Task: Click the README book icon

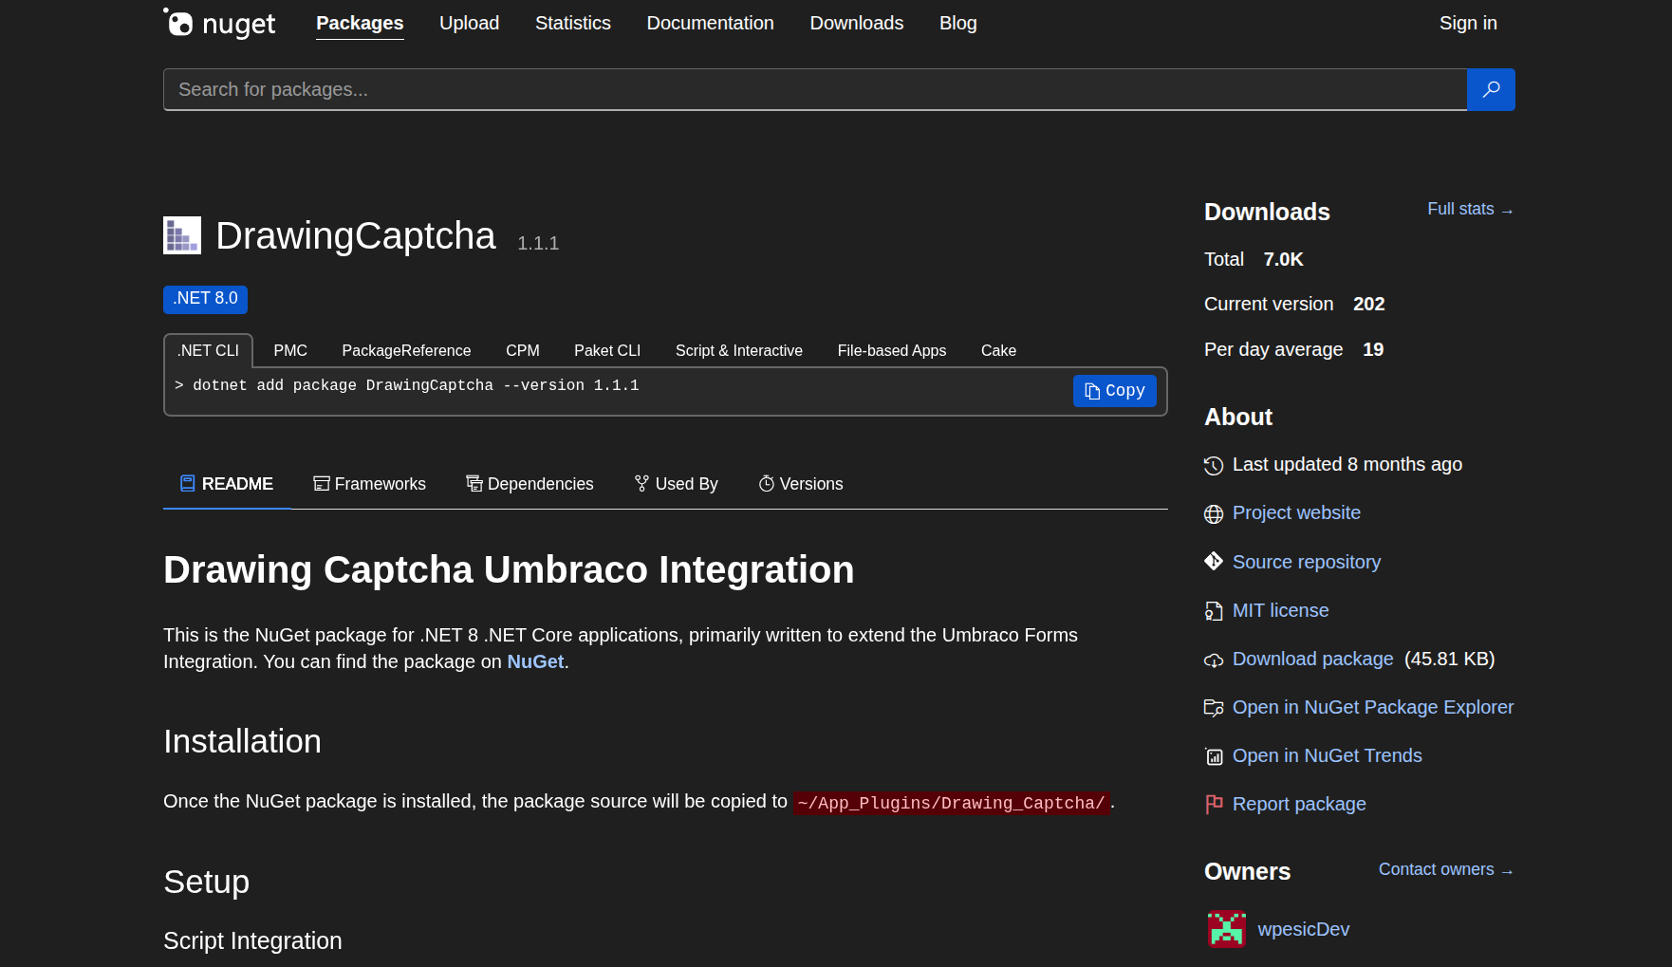Action: point(188,483)
